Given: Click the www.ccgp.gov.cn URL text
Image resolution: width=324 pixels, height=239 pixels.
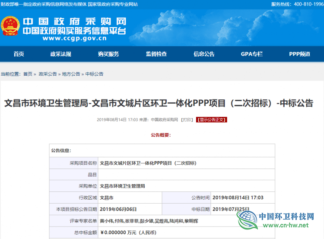Looking at the screenshot, I should 75,38.
